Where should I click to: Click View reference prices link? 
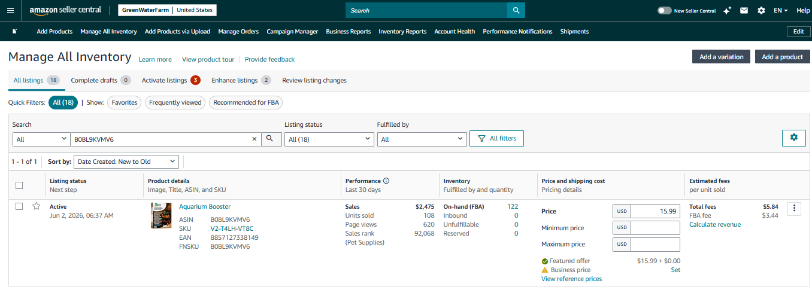572,279
